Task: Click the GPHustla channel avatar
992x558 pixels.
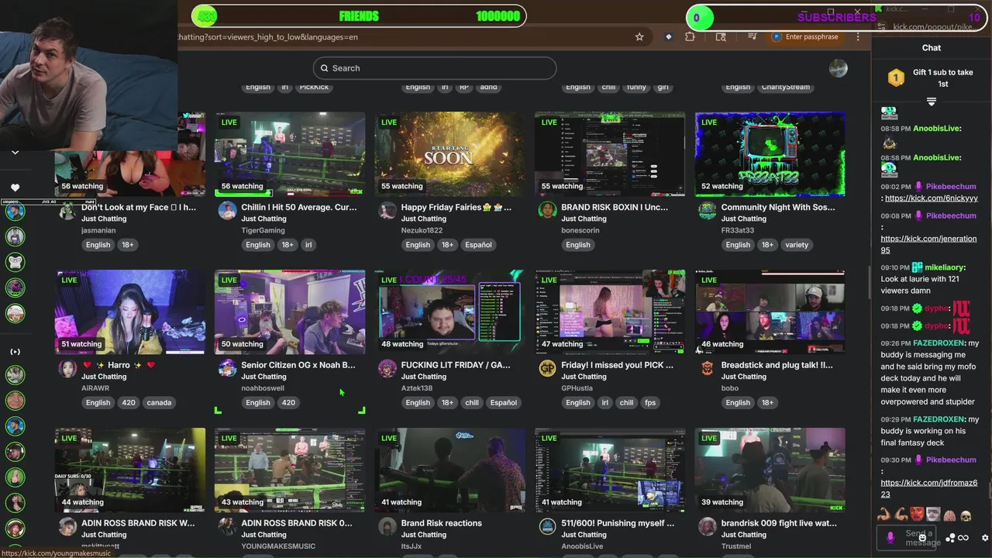Action: pos(547,369)
